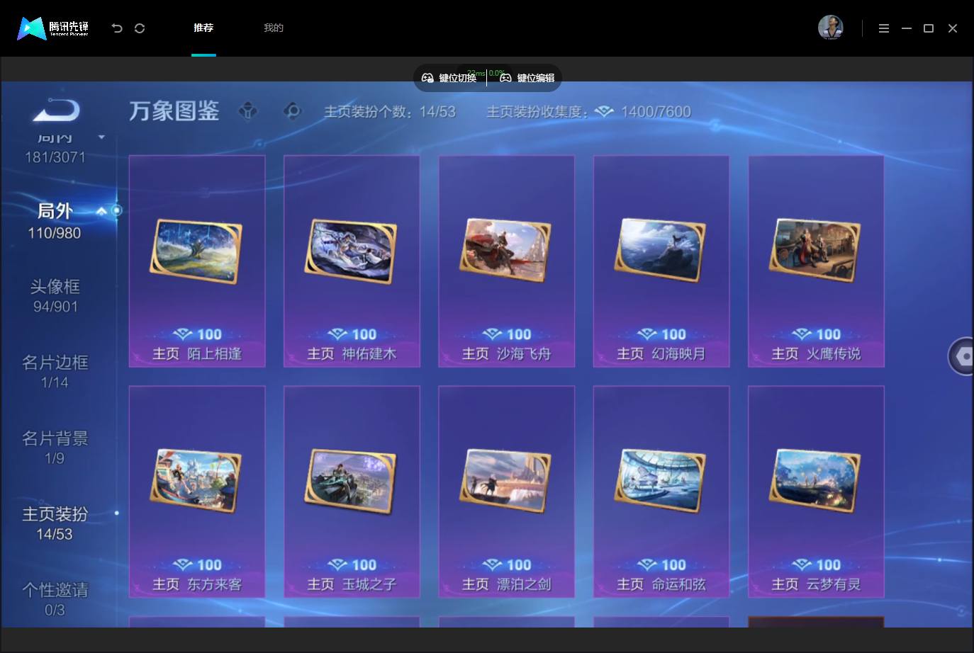
Task: Click the 键位切换 button
Action: click(x=449, y=78)
